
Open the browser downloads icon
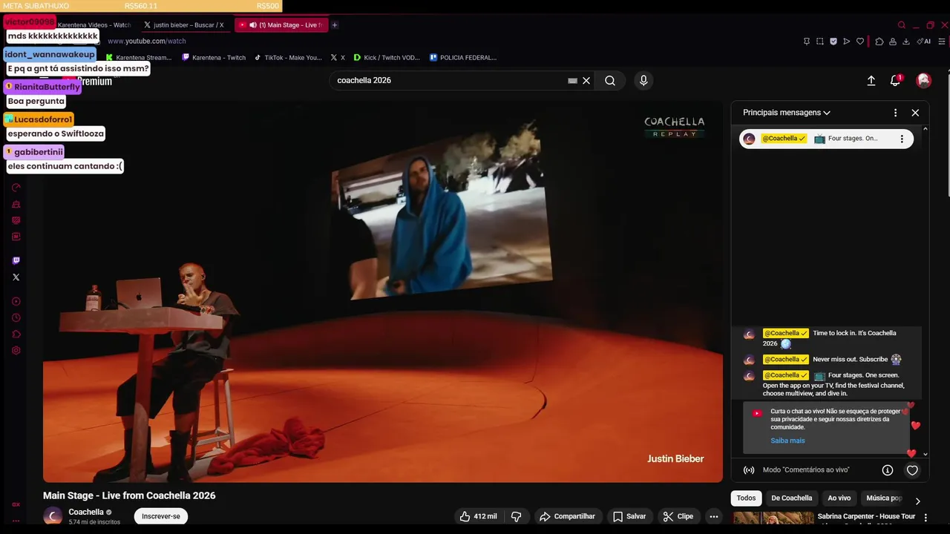pyautogui.click(x=906, y=42)
